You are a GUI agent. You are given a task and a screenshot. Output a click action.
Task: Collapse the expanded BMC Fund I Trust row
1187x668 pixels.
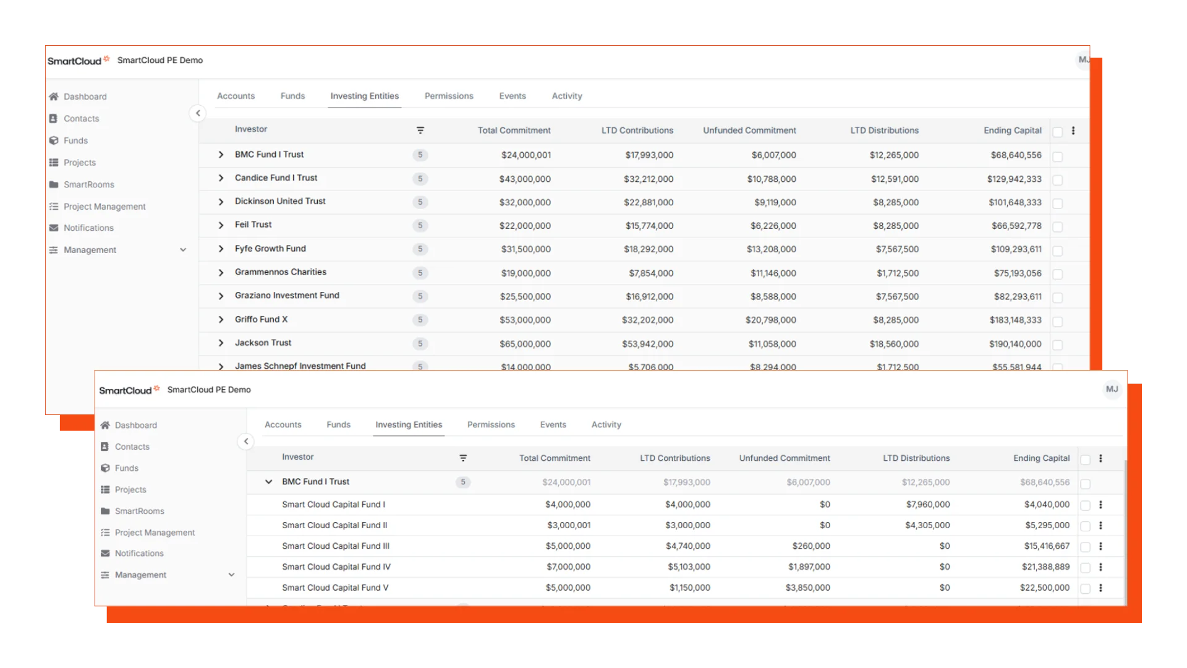pyautogui.click(x=268, y=482)
